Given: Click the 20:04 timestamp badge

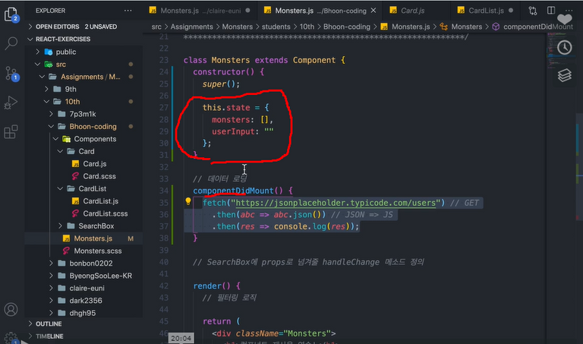Looking at the screenshot, I should point(181,338).
